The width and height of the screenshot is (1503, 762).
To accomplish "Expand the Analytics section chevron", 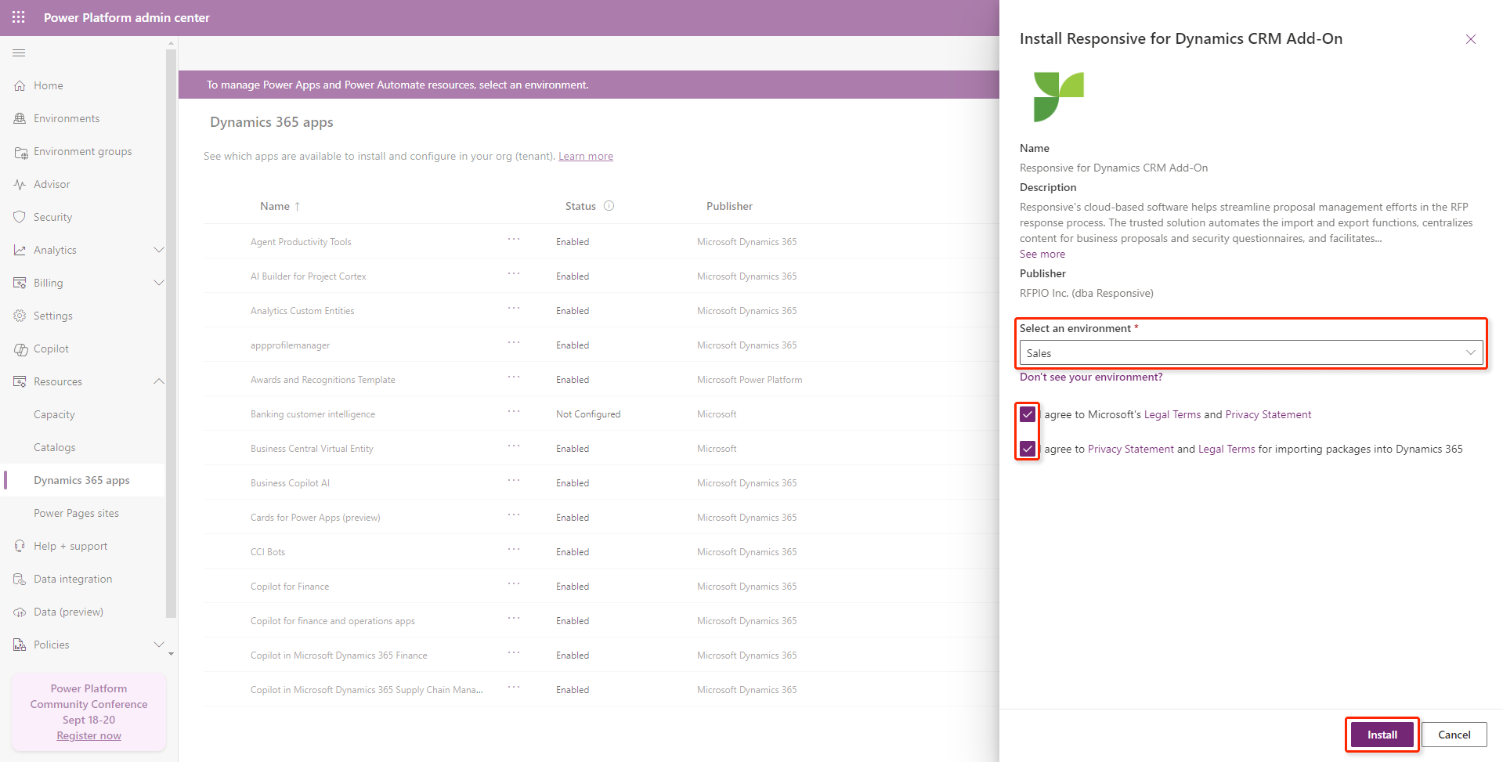I will pyautogui.click(x=159, y=250).
